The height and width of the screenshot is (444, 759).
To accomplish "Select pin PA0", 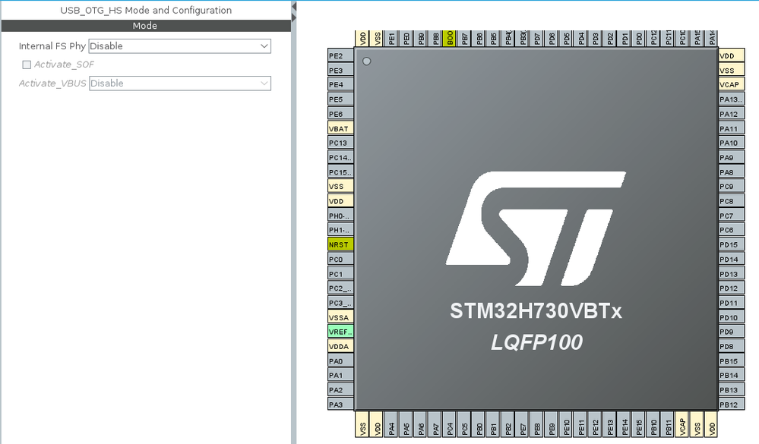I will click(x=341, y=361).
